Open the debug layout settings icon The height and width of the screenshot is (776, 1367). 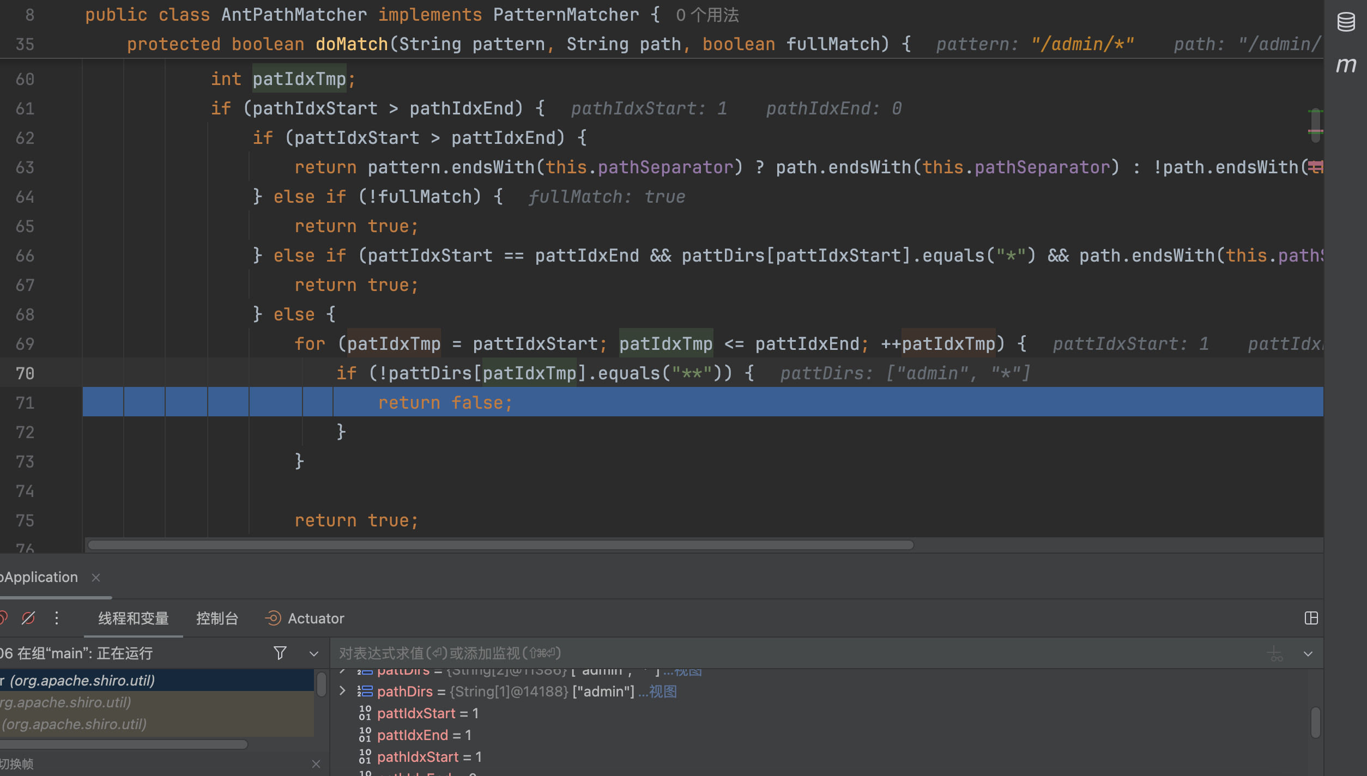pyautogui.click(x=1311, y=618)
